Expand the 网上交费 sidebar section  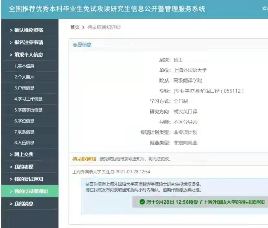point(24,154)
